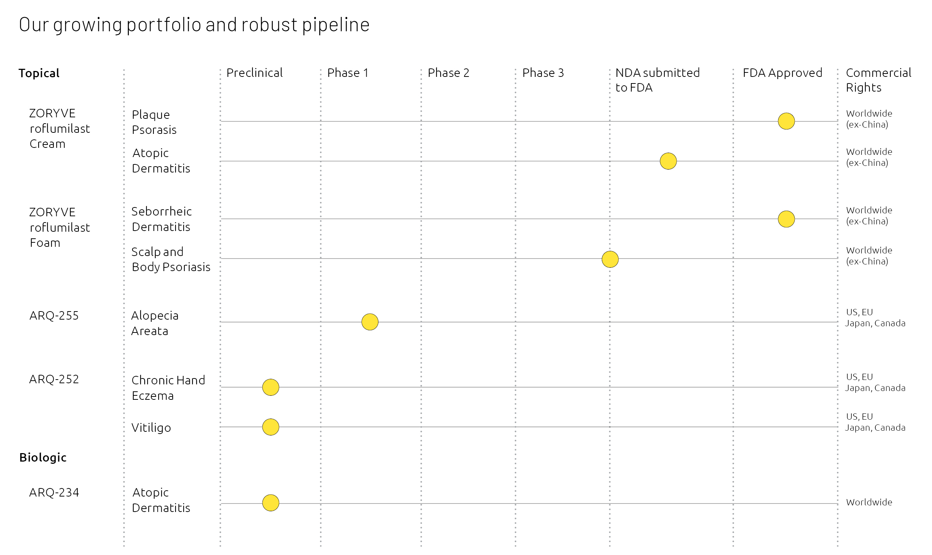Click the cream Atopic Dermatitis NDA submitted dot
Viewport: 932px width, 555px height.
pyautogui.click(x=668, y=161)
